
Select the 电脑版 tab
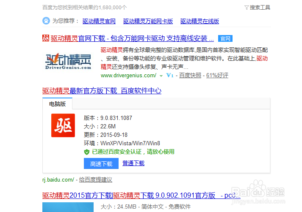(58, 104)
